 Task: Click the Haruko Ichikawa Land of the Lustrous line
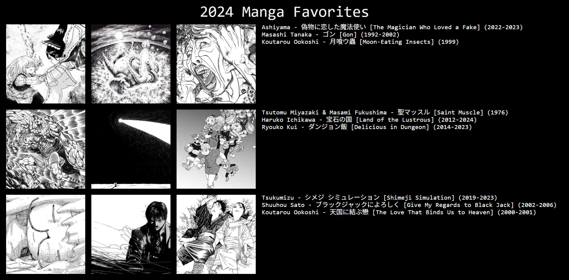point(369,120)
